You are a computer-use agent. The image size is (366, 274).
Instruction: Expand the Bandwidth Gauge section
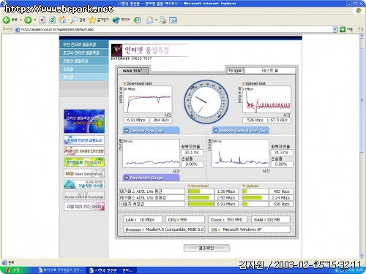pos(152,178)
